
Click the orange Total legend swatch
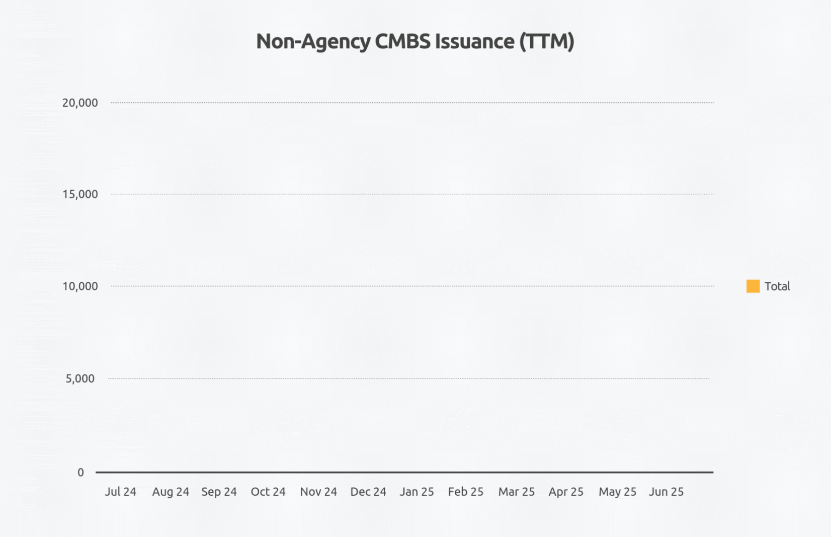(x=753, y=286)
